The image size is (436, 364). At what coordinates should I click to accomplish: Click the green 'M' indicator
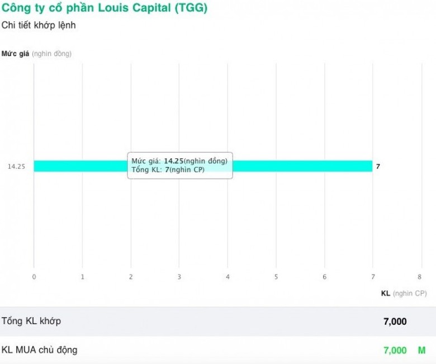pyautogui.click(x=421, y=351)
